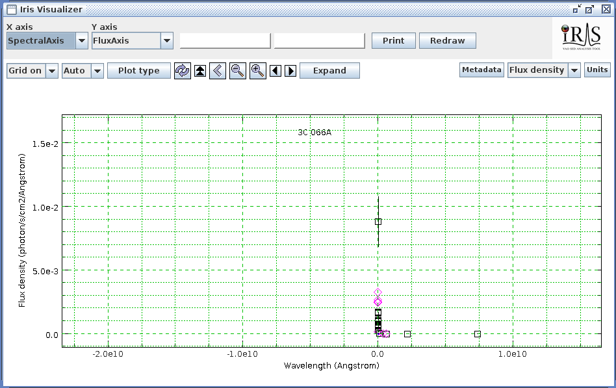The width and height of the screenshot is (616, 388).
Task: Click the IRIS logo image
Action: click(x=582, y=37)
